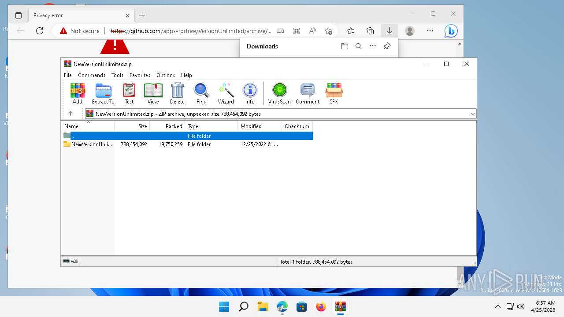Open the Help menu

click(x=186, y=75)
